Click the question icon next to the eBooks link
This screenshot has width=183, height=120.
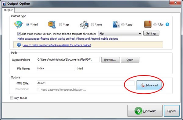coord(19,45)
